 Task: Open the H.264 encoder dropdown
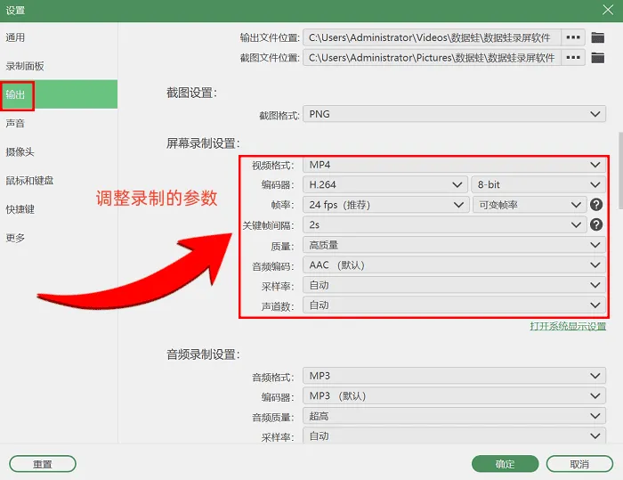385,184
